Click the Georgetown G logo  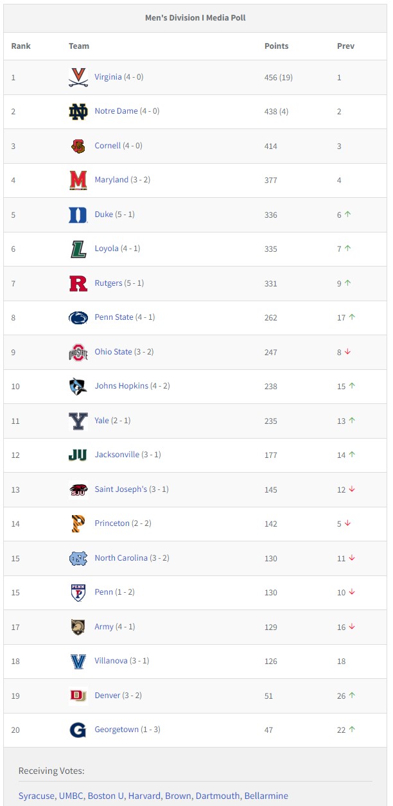(x=78, y=730)
